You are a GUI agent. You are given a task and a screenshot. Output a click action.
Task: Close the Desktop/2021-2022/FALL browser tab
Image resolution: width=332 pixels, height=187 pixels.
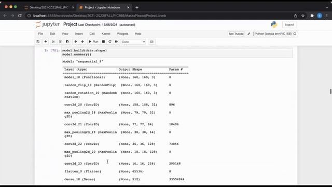click(x=73, y=7)
